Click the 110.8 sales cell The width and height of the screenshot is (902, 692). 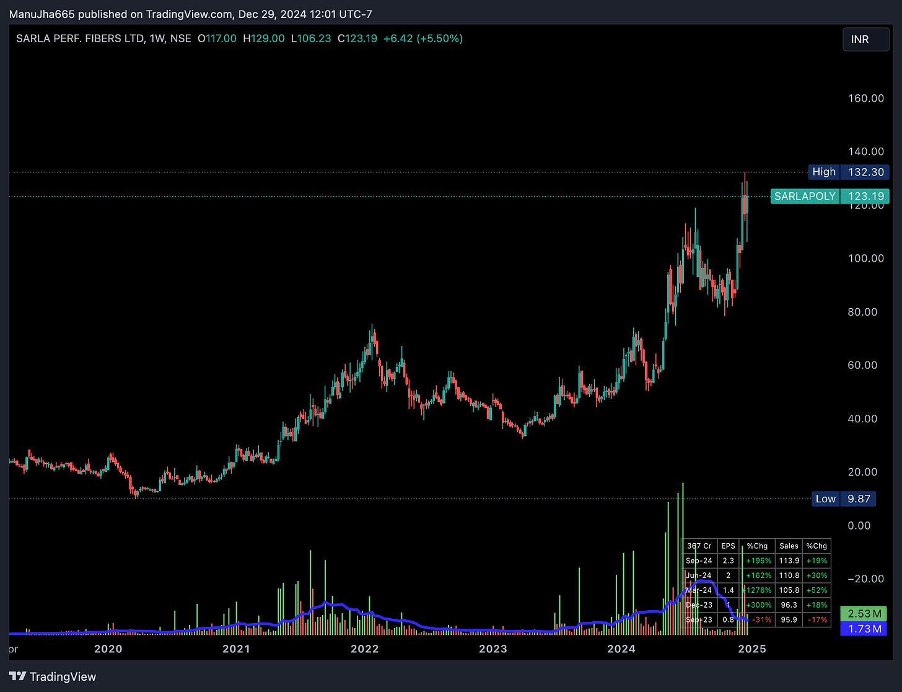(x=789, y=575)
